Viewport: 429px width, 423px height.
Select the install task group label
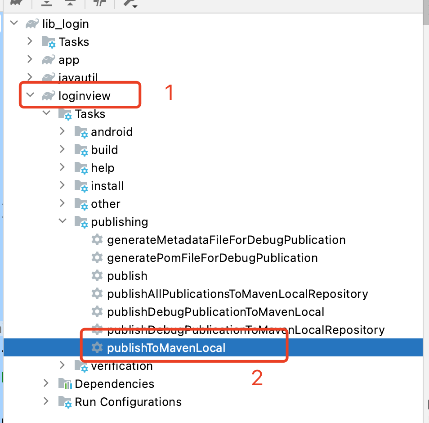(107, 186)
